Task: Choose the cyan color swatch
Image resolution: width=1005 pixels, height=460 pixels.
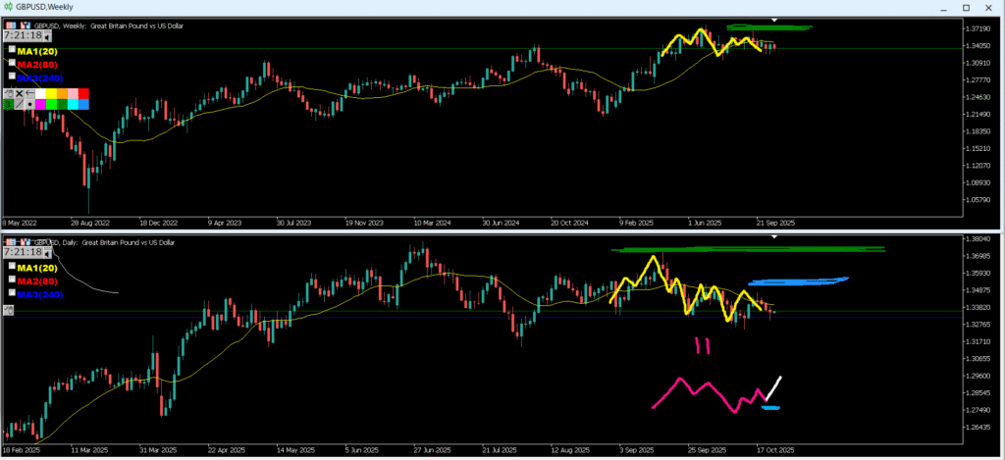Action: [71, 104]
